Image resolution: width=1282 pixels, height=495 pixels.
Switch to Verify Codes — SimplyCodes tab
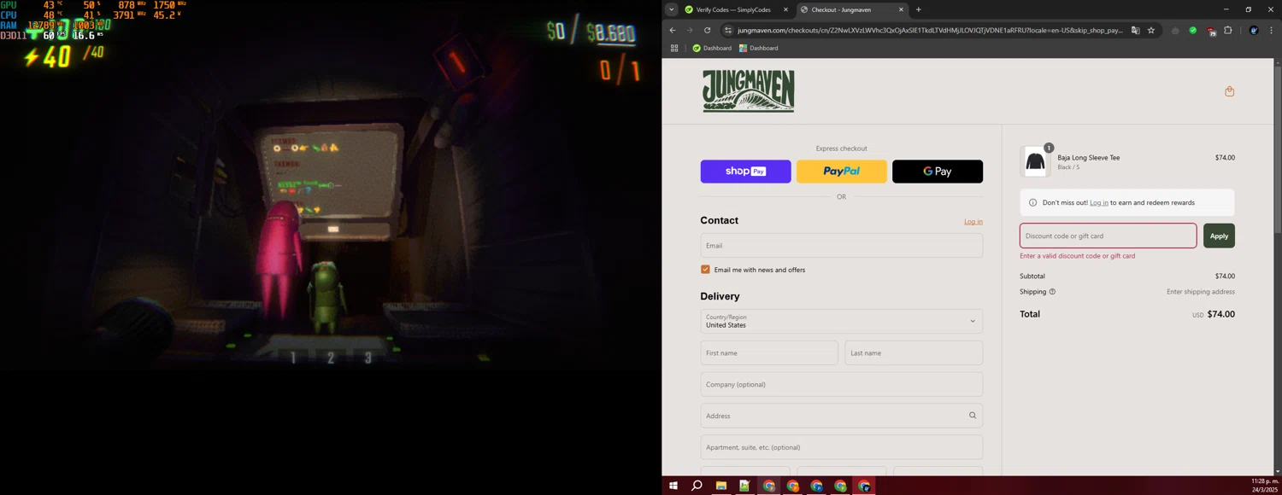[733, 9]
